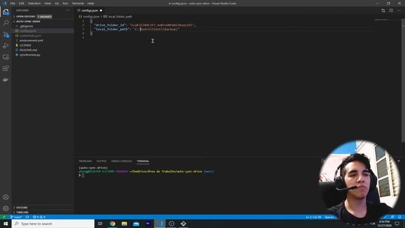Viewport: 405px width, 228px height.
Task: Click the editor vertical scrollbar
Action: (x=403, y=80)
